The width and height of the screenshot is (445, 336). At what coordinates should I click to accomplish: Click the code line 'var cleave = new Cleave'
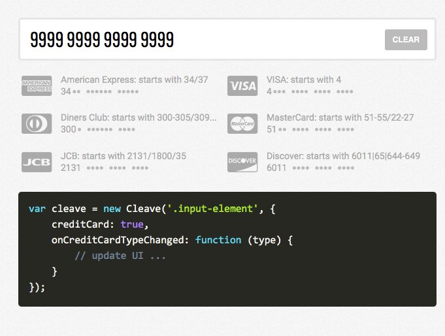click(x=152, y=209)
